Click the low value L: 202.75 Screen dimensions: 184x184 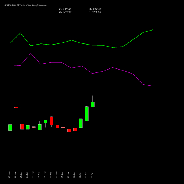[95, 12]
